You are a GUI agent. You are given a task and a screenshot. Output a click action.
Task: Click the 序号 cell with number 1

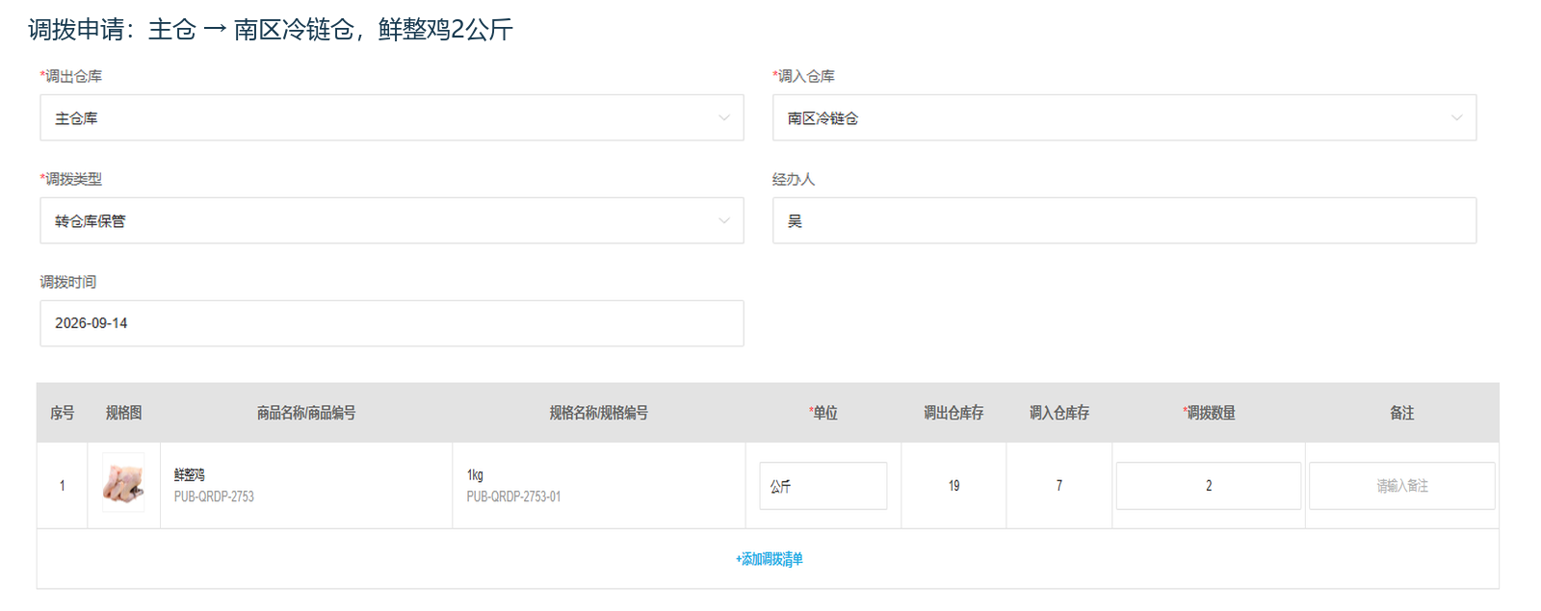[x=62, y=486]
